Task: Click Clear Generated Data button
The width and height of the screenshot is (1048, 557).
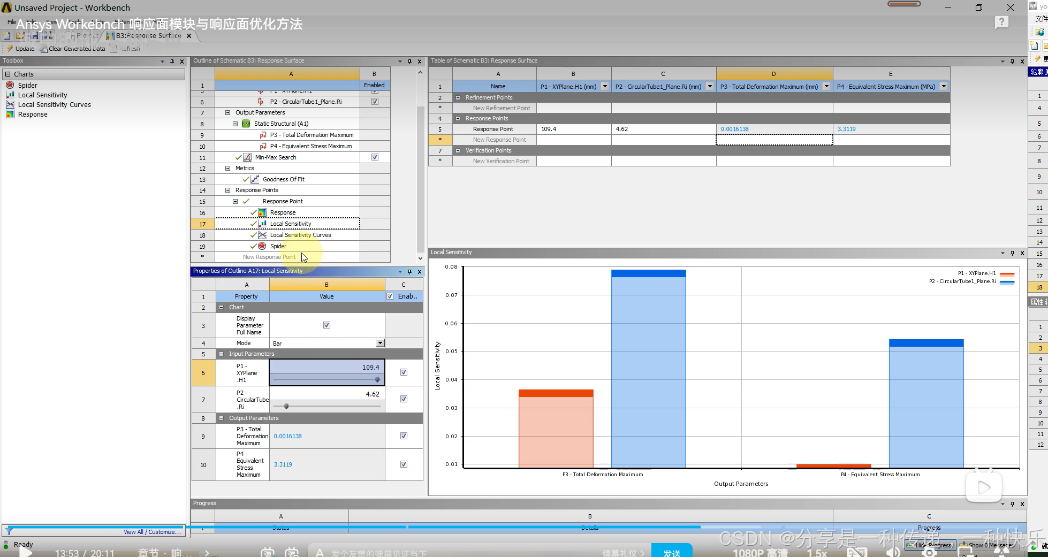Action: 72,49
